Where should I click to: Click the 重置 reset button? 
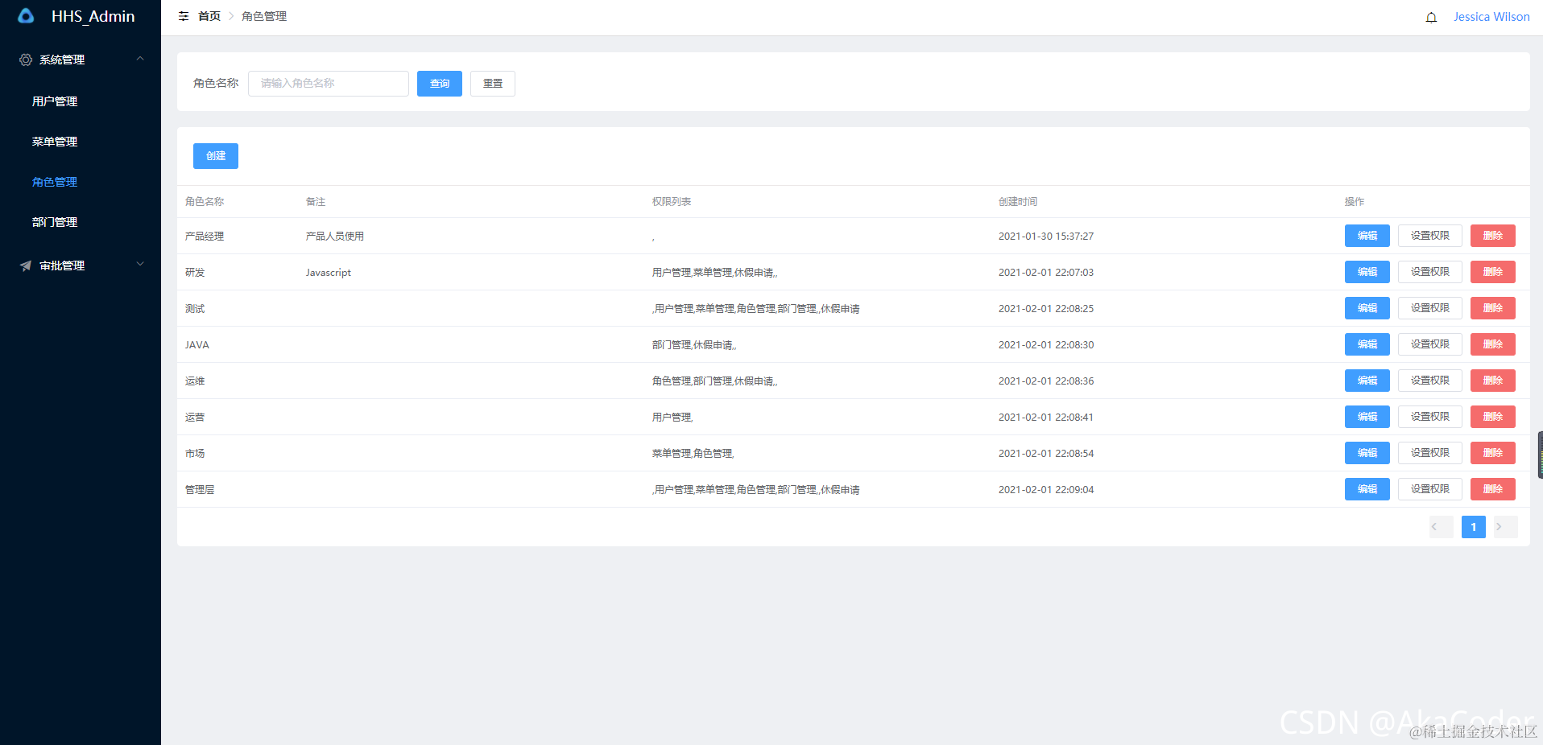point(492,83)
